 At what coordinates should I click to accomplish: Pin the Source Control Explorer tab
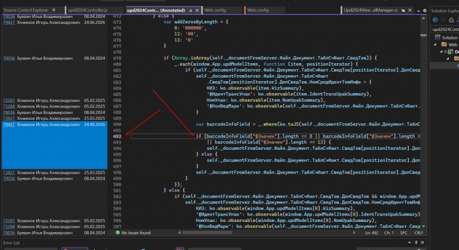(54, 10)
